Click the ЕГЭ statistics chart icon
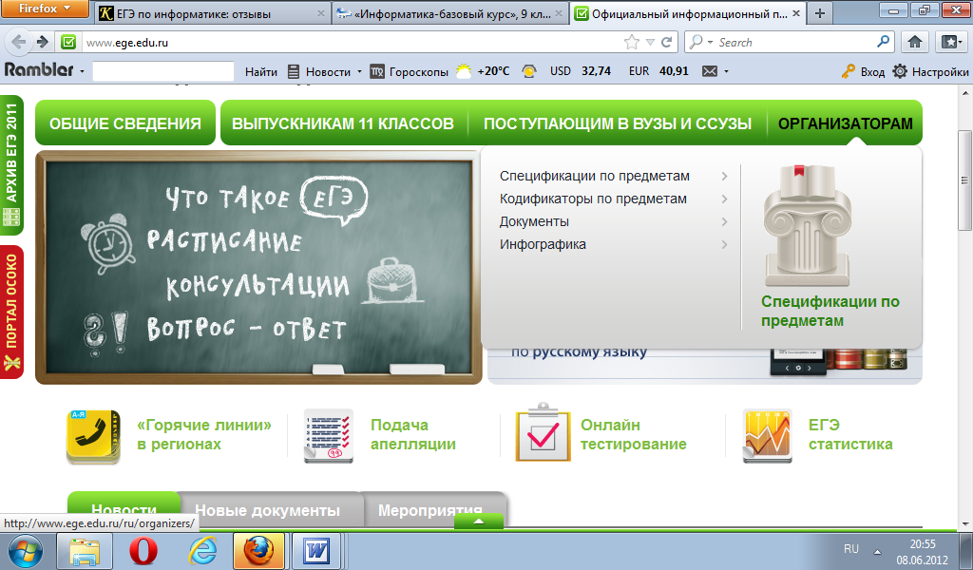Viewport: 973px width, 570px height. click(x=768, y=436)
